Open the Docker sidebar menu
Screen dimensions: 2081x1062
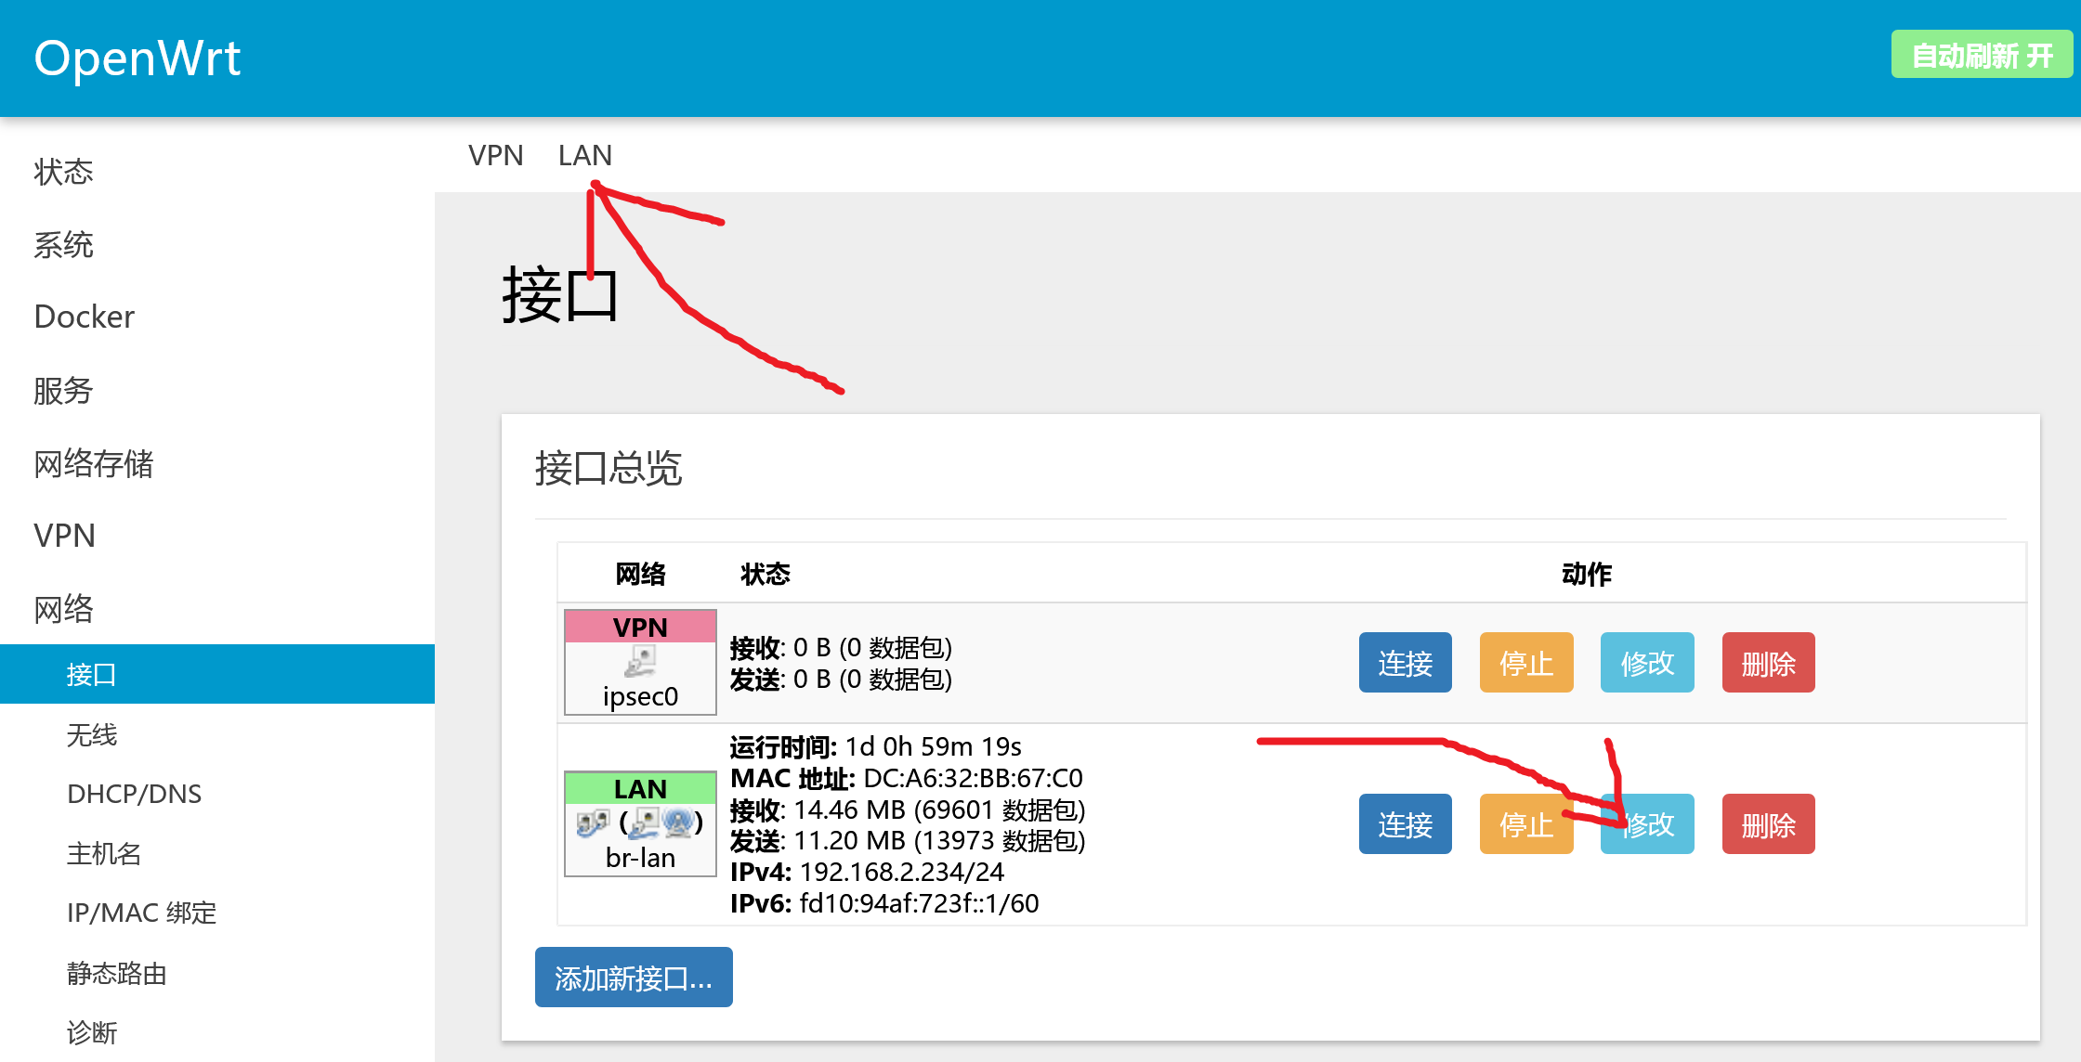[84, 317]
